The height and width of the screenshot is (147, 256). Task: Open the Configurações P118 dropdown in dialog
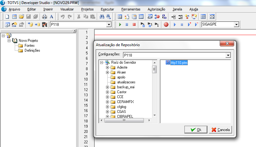pyautogui.click(x=228, y=55)
